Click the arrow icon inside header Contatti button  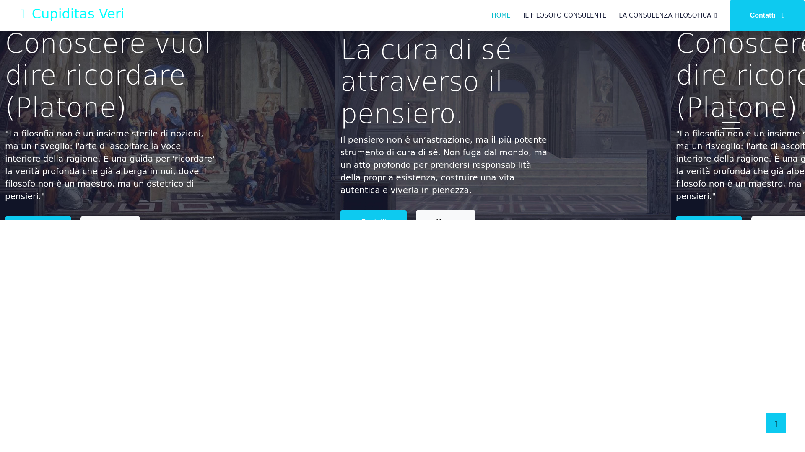[x=783, y=16]
